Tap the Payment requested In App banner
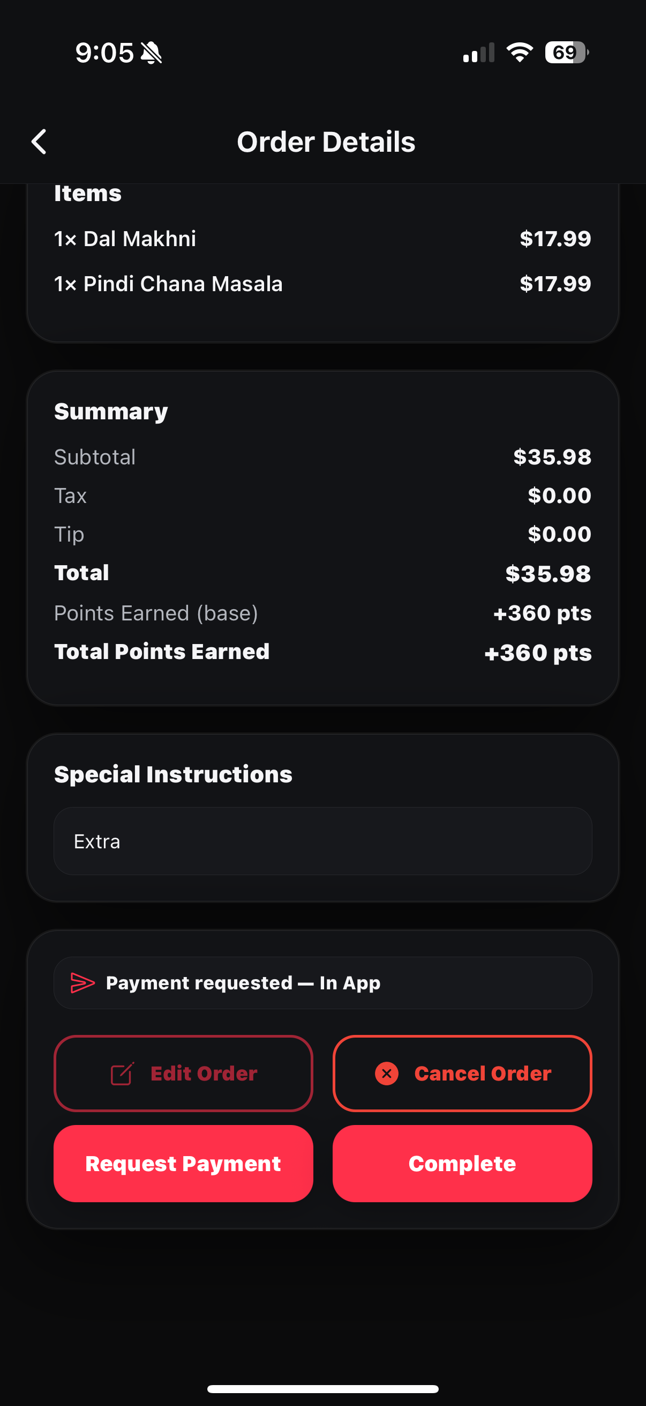This screenshot has width=646, height=1406. [322, 982]
